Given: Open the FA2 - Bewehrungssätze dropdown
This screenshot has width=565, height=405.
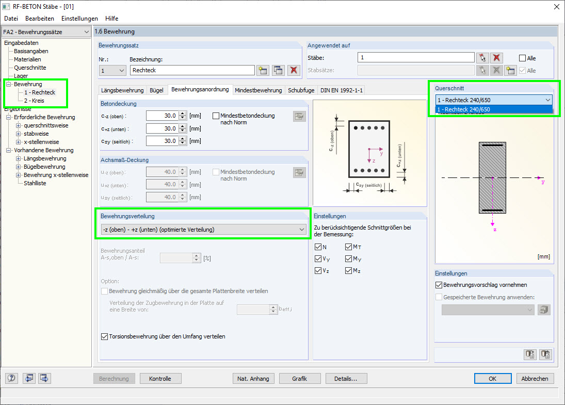Looking at the screenshot, I should 87,31.
